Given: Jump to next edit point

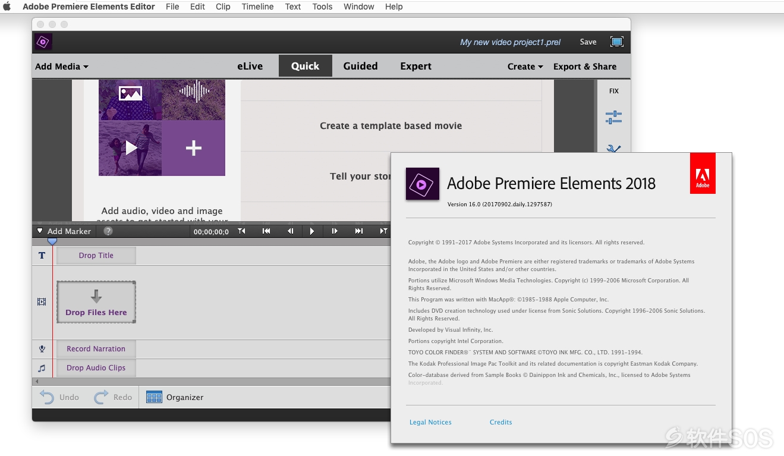Looking at the screenshot, I should (x=359, y=231).
